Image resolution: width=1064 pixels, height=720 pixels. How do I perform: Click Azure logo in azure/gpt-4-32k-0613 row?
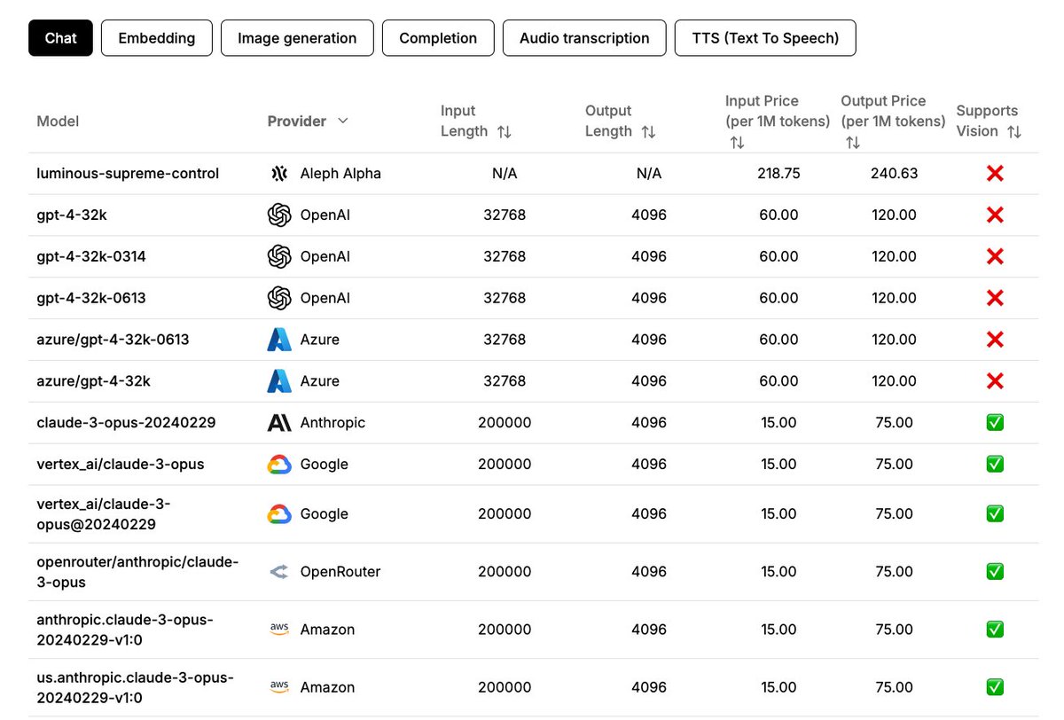pyautogui.click(x=279, y=340)
